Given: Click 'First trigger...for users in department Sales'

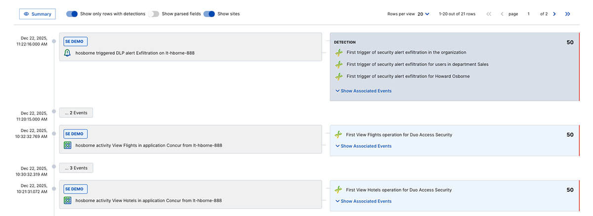Looking at the screenshot, I should (418, 64).
